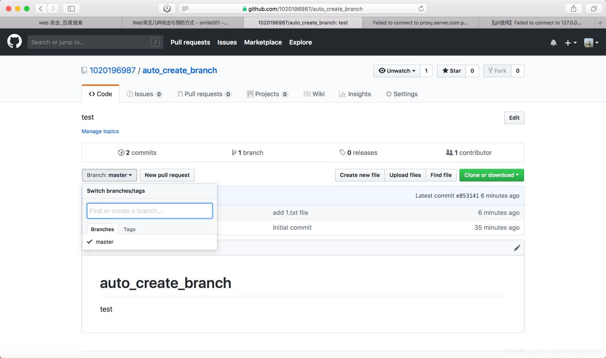Select the checked master branch
606x358 pixels.
coord(150,242)
